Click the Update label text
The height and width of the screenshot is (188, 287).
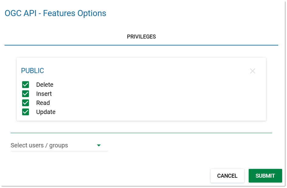tap(46, 112)
